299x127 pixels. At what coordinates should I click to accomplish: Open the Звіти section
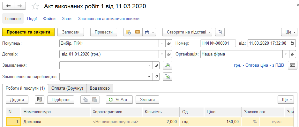point(67,19)
